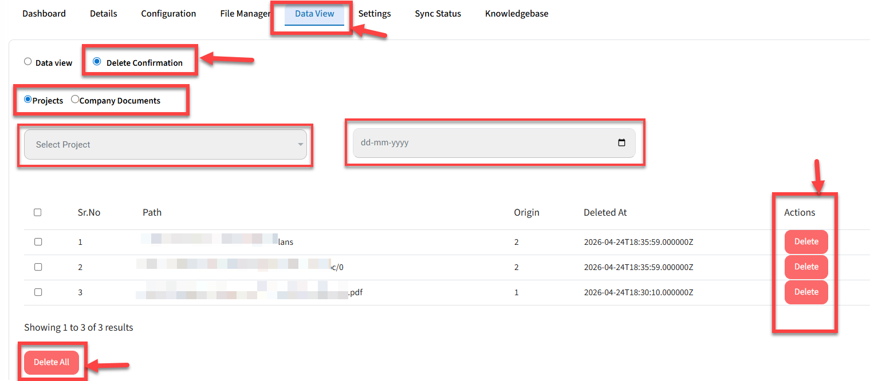870x381 pixels.
Task: Check the checkbox for row 3
Action: [x=38, y=292]
